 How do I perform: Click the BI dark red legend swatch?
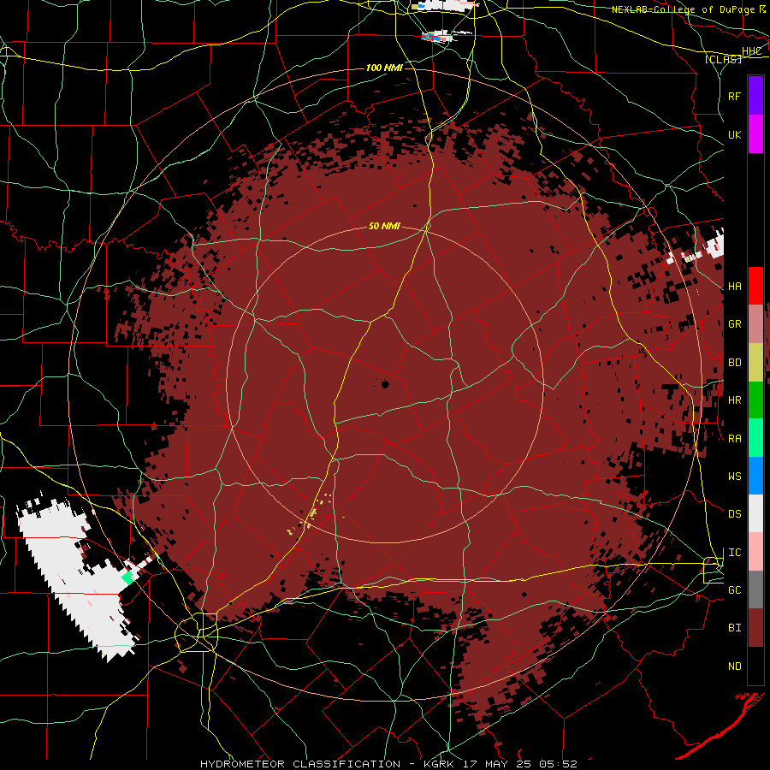coord(755,628)
